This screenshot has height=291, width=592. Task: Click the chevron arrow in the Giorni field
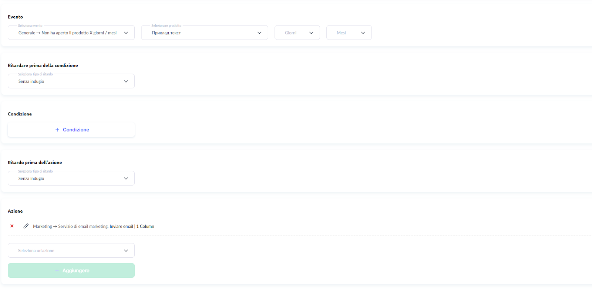click(311, 33)
